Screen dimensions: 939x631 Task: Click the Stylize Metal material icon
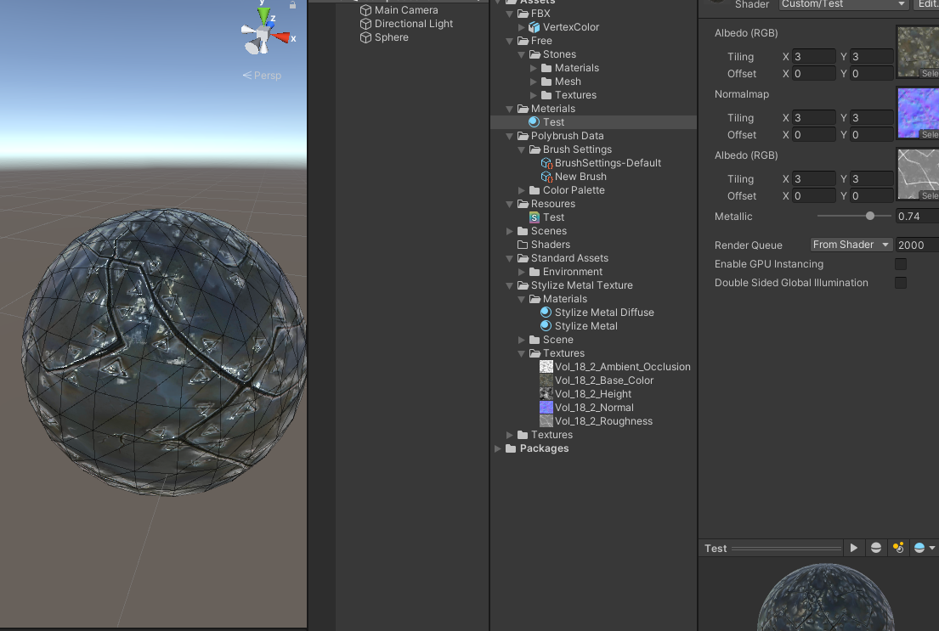(546, 325)
